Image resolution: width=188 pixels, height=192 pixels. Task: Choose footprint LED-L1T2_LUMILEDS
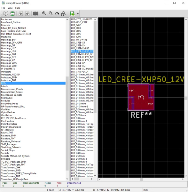[x=82, y=19]
